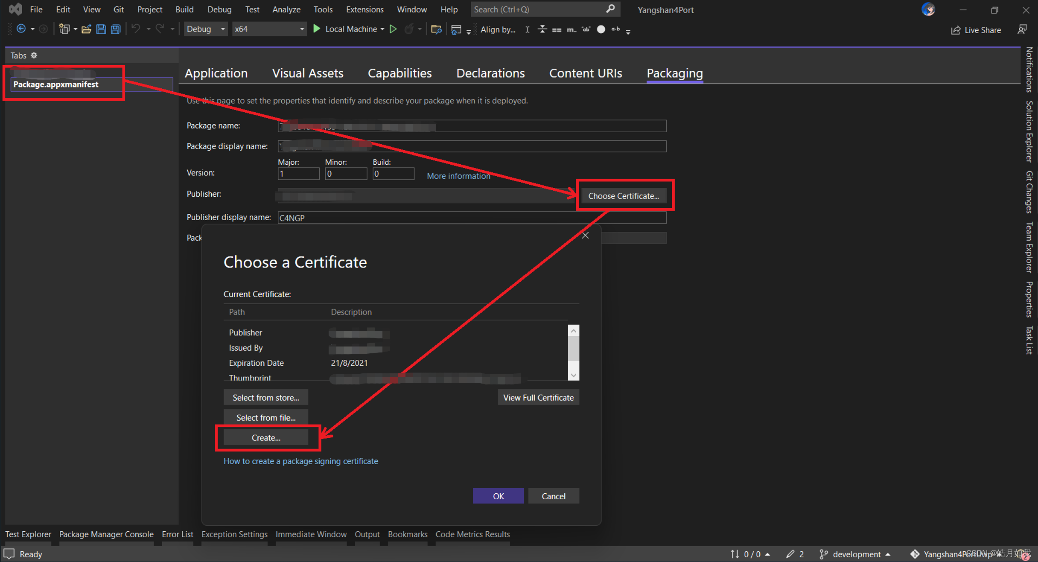Image resolution: width=1038 pixels, height=562 pixels.
Task: Expand the Navigate Backward history dropdown
Action: [32, 29]
